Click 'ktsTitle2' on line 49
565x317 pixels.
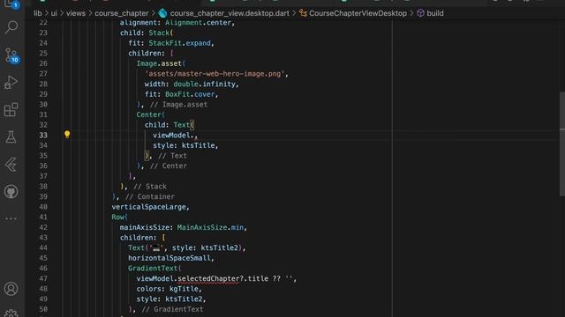(184, 299)
